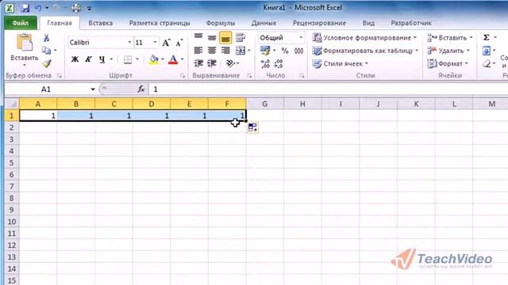This screenshot has height=285, width=508.
Task: Click the decrease decimal icon
Action: 279,63
